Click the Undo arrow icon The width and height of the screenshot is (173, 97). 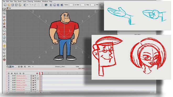click(x=25, y=5)
